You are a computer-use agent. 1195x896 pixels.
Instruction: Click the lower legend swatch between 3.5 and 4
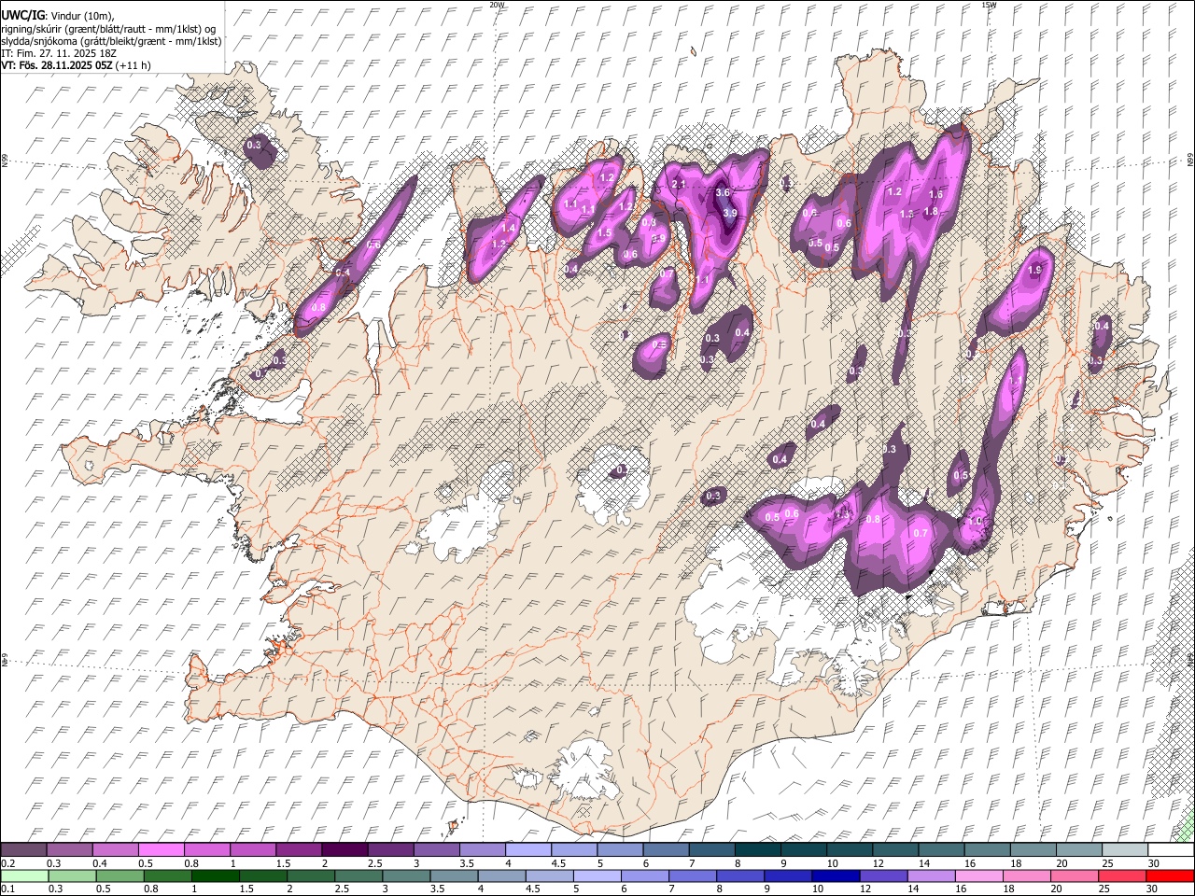[454, 876]
